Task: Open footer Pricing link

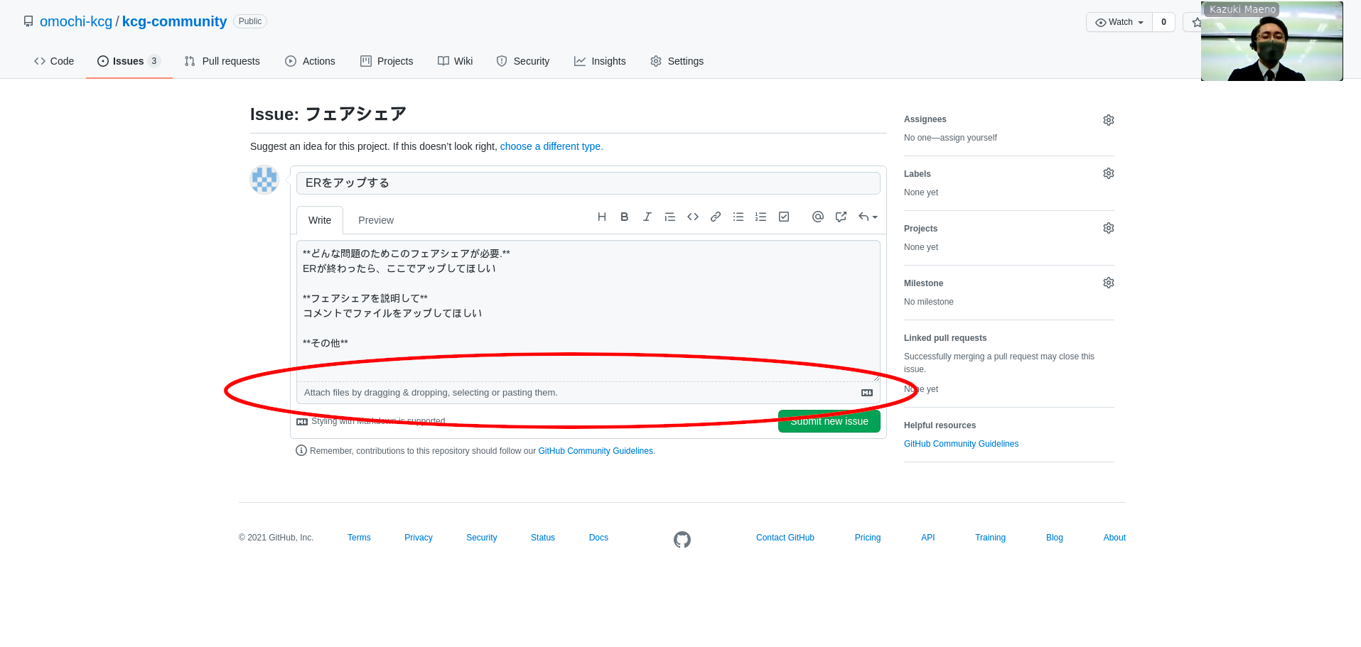Action: [x=868, y=538]
